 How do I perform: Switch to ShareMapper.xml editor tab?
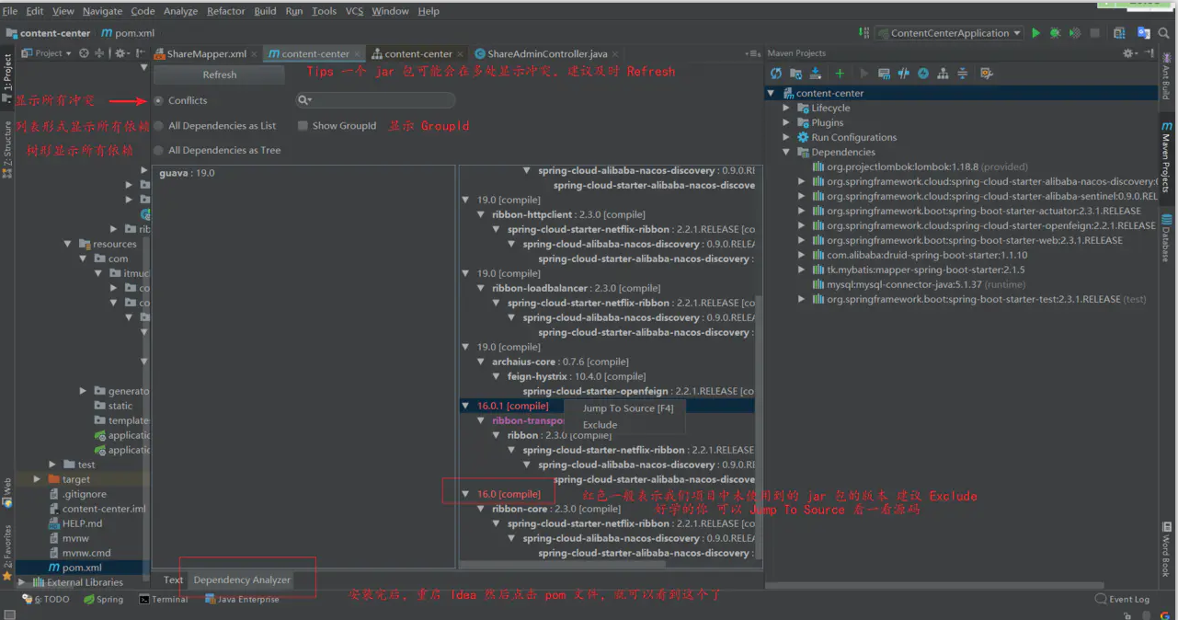click(207, 54)
